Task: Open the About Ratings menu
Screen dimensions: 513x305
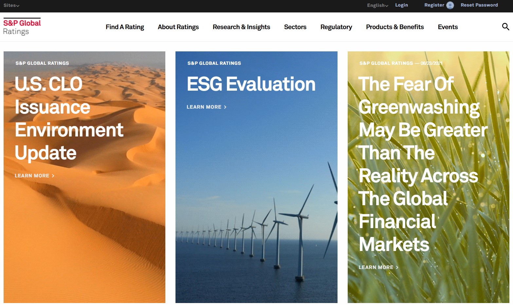Action: click(178, 27)
